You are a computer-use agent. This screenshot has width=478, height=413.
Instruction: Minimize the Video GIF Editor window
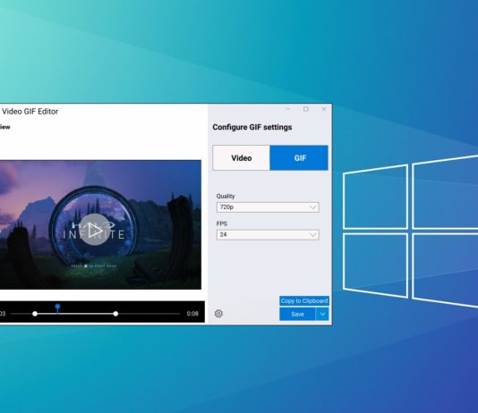click(x=288, y=109)
